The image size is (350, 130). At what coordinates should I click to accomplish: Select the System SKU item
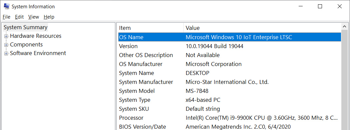(x=134, y=109)
